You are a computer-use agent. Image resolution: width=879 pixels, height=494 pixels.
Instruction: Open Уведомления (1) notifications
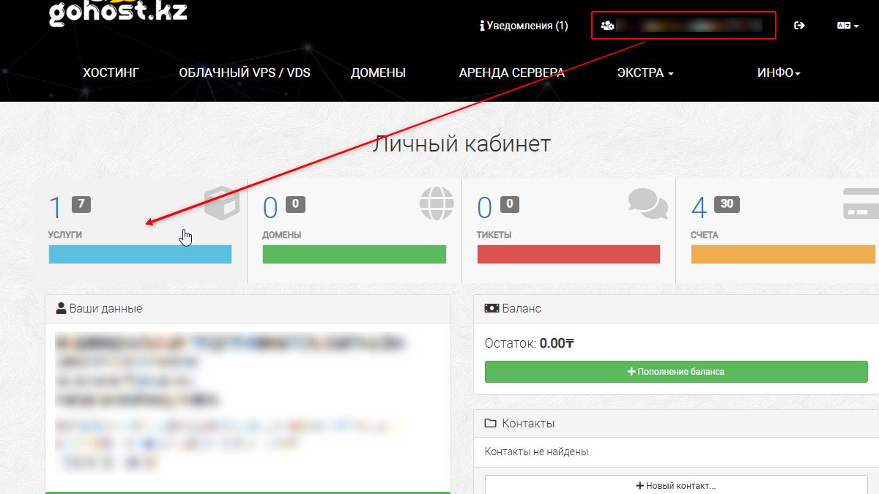[524, 26]
